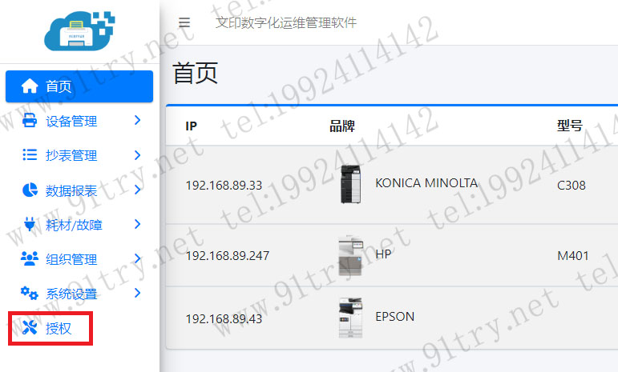Click the cloud printer logo
The image size is (618, 372).
79,30
